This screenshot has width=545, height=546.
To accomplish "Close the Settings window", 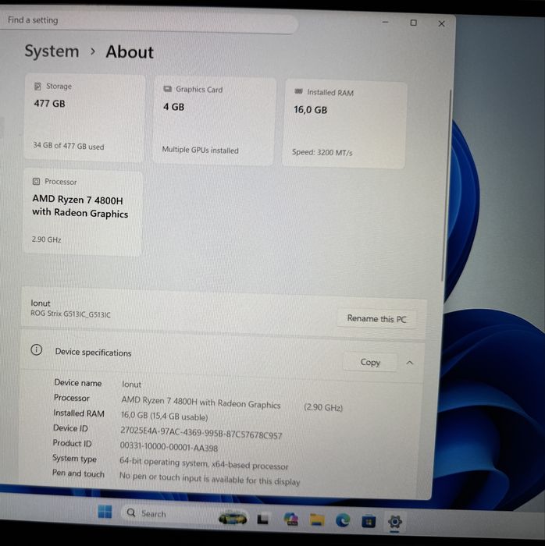I will point(441,23).
